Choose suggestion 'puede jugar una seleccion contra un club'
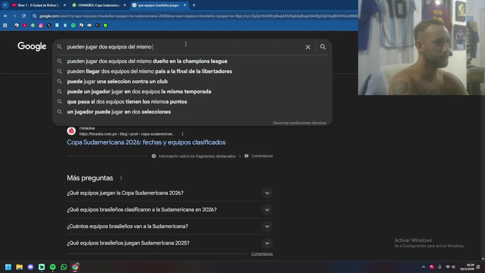This screenshot has height=273, width=485. [192, 82]
